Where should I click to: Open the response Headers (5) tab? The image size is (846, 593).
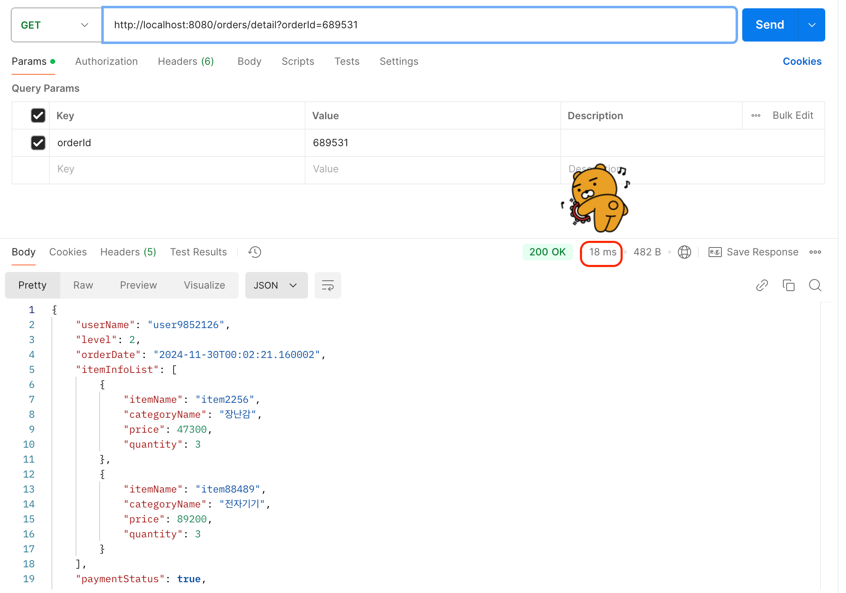coord(128,252)
